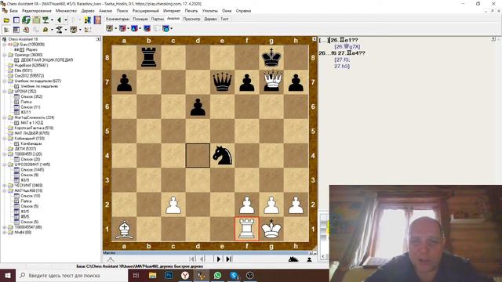Screen dimensions: 502x282
Task: Click the question mark book icon
Action: tap(97, 20)
